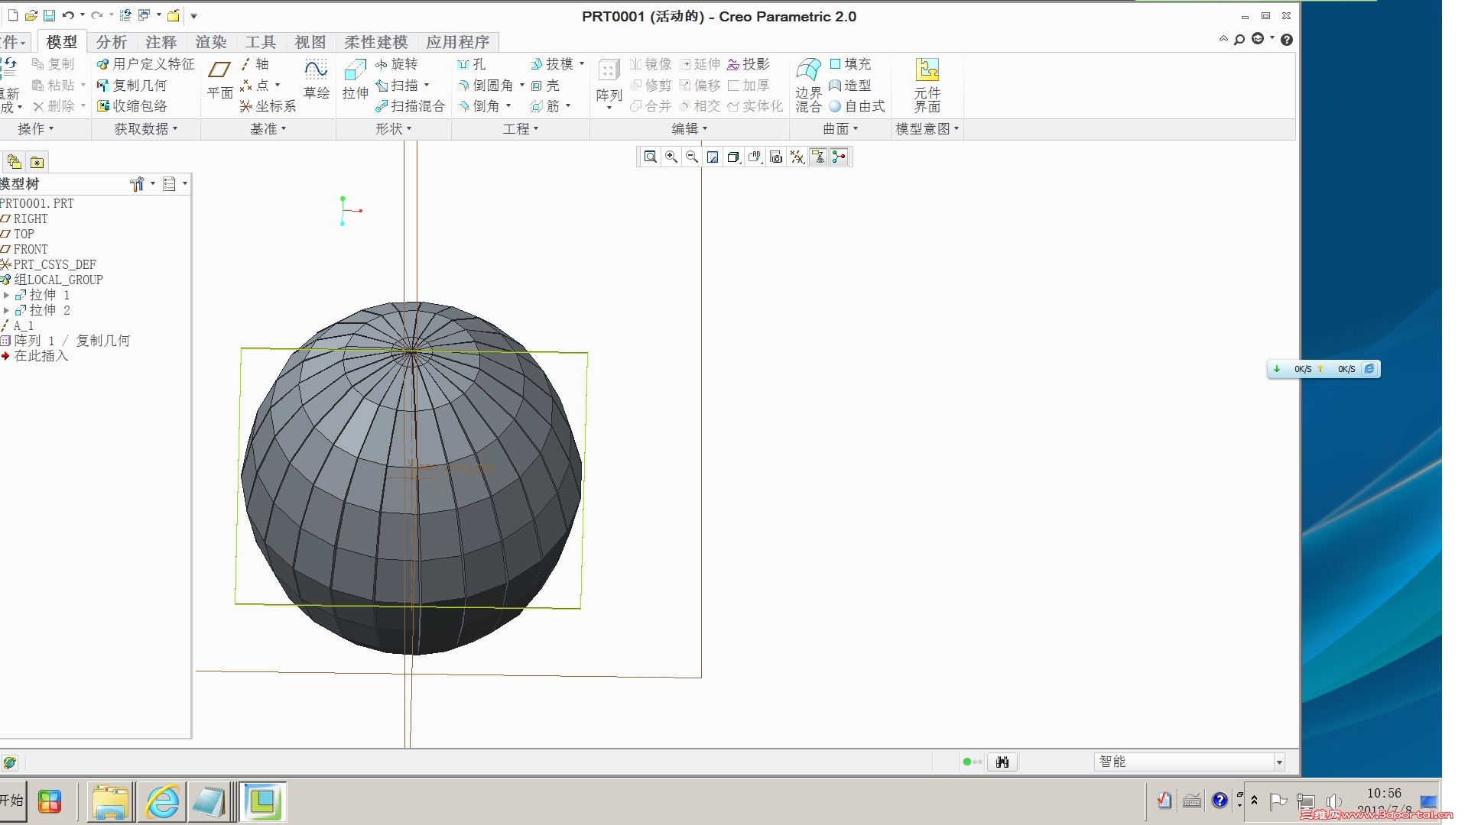
Task: Click the Zoom In magnifier icon
Action: coord(671,157)
